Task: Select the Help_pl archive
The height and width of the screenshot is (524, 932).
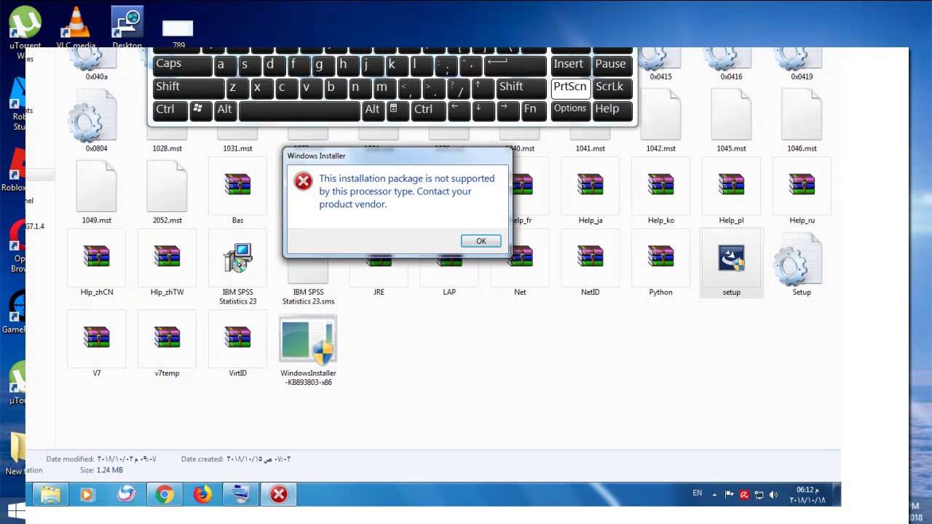Action: 731,191
